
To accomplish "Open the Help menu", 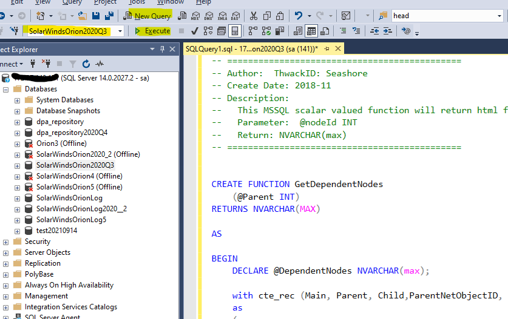I will [203, 2].
